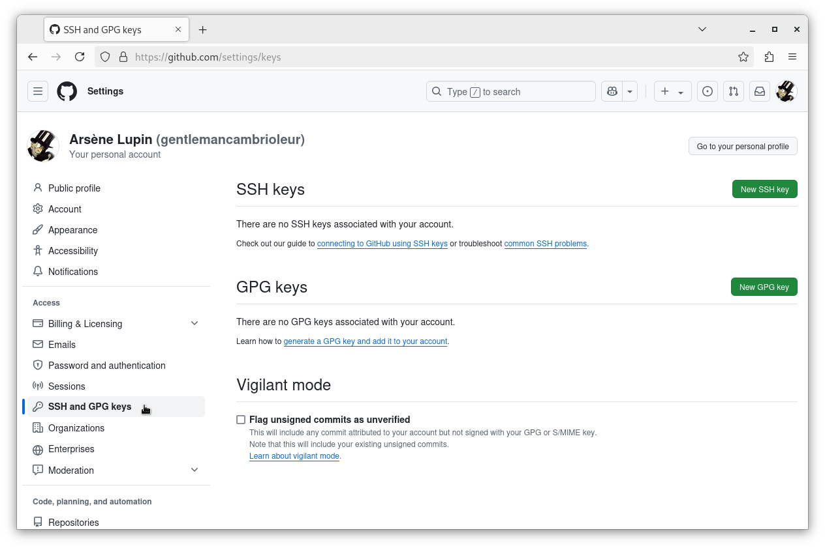Open Copilot chat icon in header
The height and width of the screenshot is (548, 825).
click(612, 92)
